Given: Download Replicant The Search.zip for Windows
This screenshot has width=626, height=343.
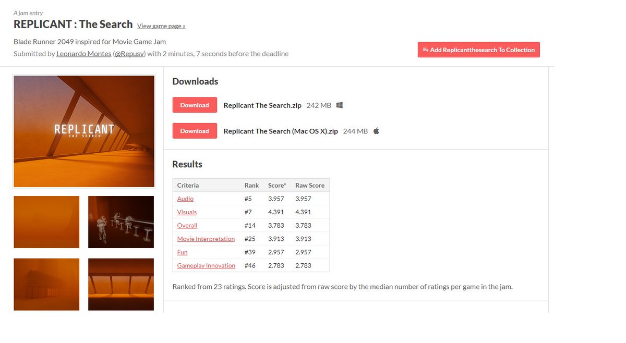Looking at the screenshot, I should [195, 105].
